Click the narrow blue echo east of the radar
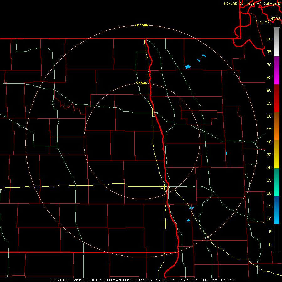 [226, 153]
